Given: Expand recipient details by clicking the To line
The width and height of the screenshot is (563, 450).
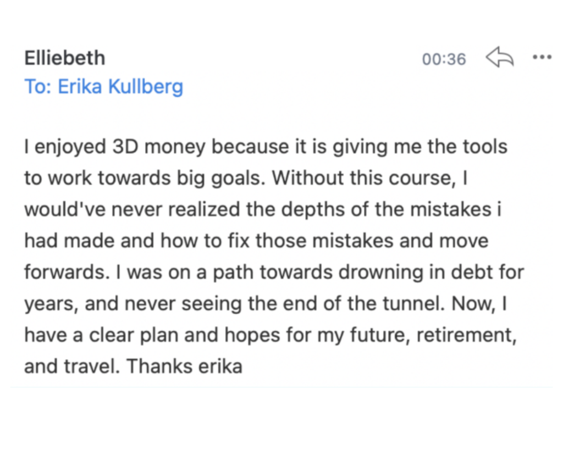Looking at the screenshot, I should [x=103, y=87].
